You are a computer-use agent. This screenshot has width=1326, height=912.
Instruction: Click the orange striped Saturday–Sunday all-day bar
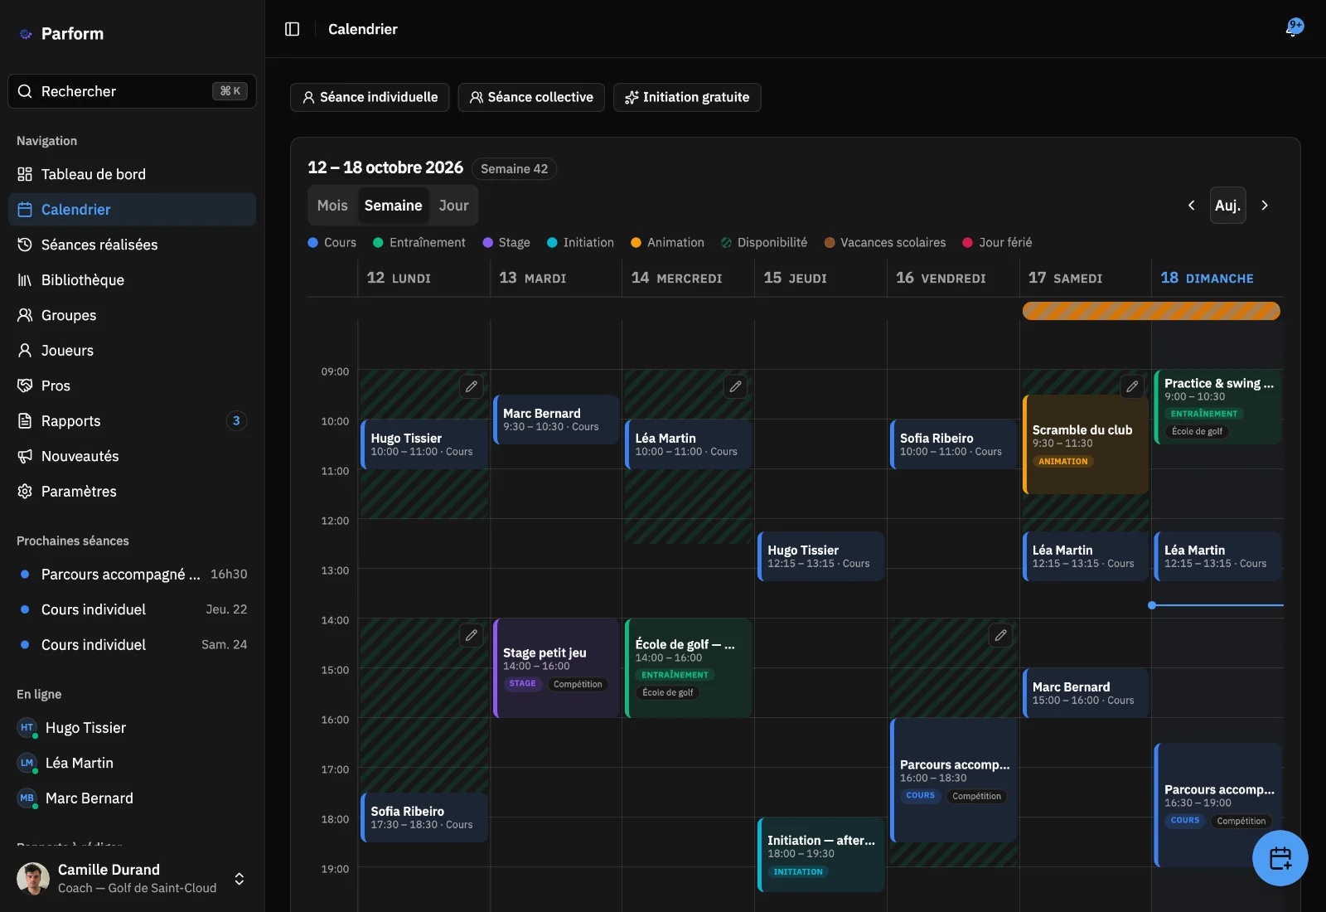tap(1151, 311)
